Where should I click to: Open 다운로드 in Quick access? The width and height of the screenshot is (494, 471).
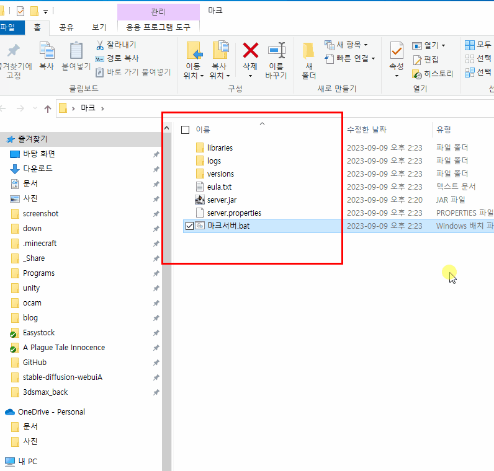click(37, 169)
